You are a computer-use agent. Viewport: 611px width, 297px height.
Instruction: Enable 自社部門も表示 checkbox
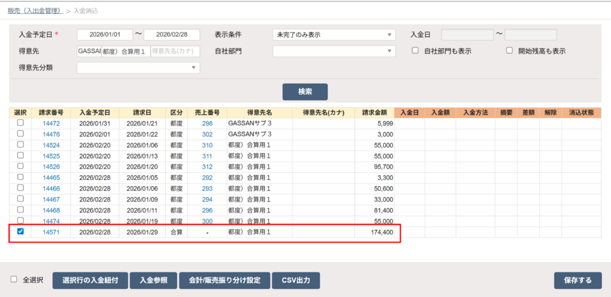pos(415,51)
